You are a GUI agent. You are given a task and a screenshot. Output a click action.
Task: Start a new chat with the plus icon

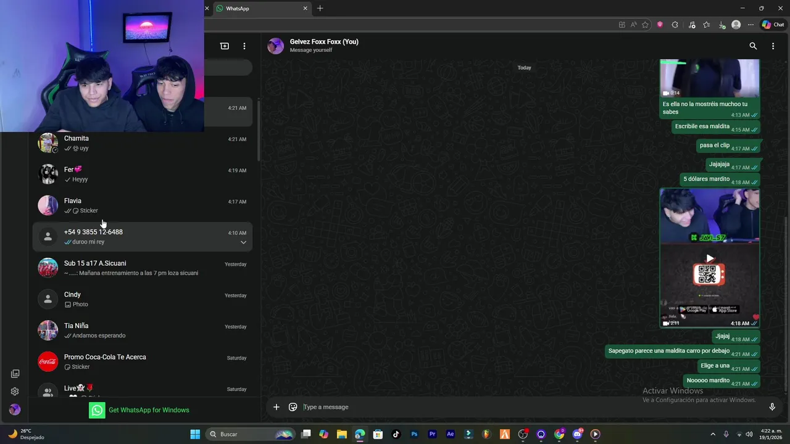click(x=225, y=46)
